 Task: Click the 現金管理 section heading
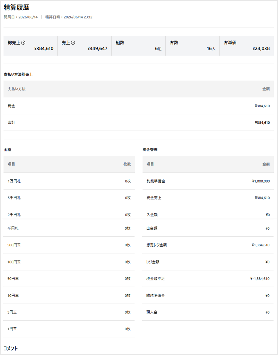(150, 150)
